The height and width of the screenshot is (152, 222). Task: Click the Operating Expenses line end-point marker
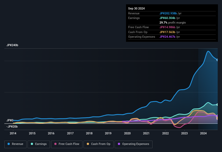click(217, 116)
